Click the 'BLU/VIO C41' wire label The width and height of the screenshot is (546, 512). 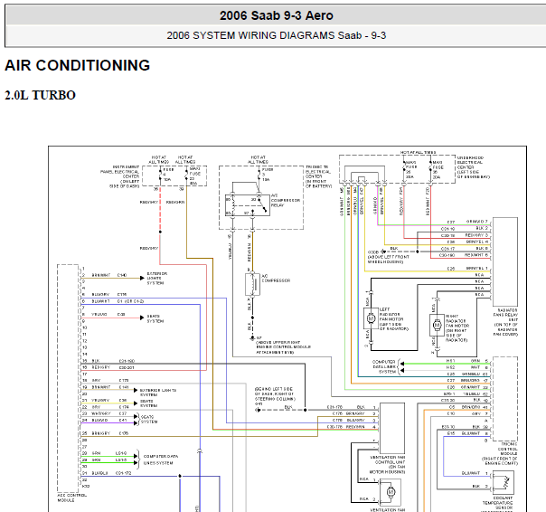[x=109, y=421]
